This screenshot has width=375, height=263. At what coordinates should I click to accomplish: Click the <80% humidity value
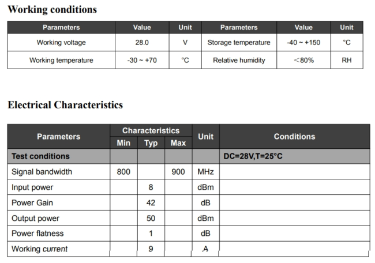point(303,60)
